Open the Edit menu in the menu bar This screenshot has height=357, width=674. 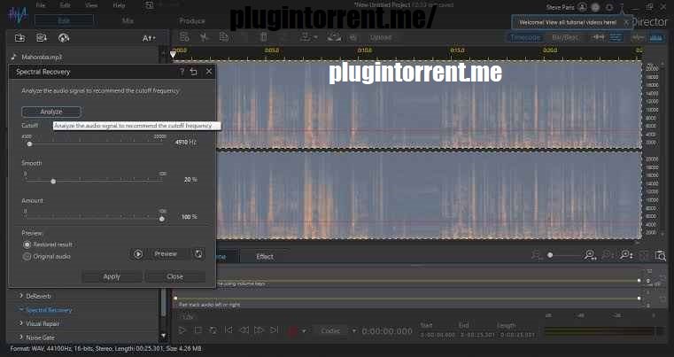click(x=66, y=5)
